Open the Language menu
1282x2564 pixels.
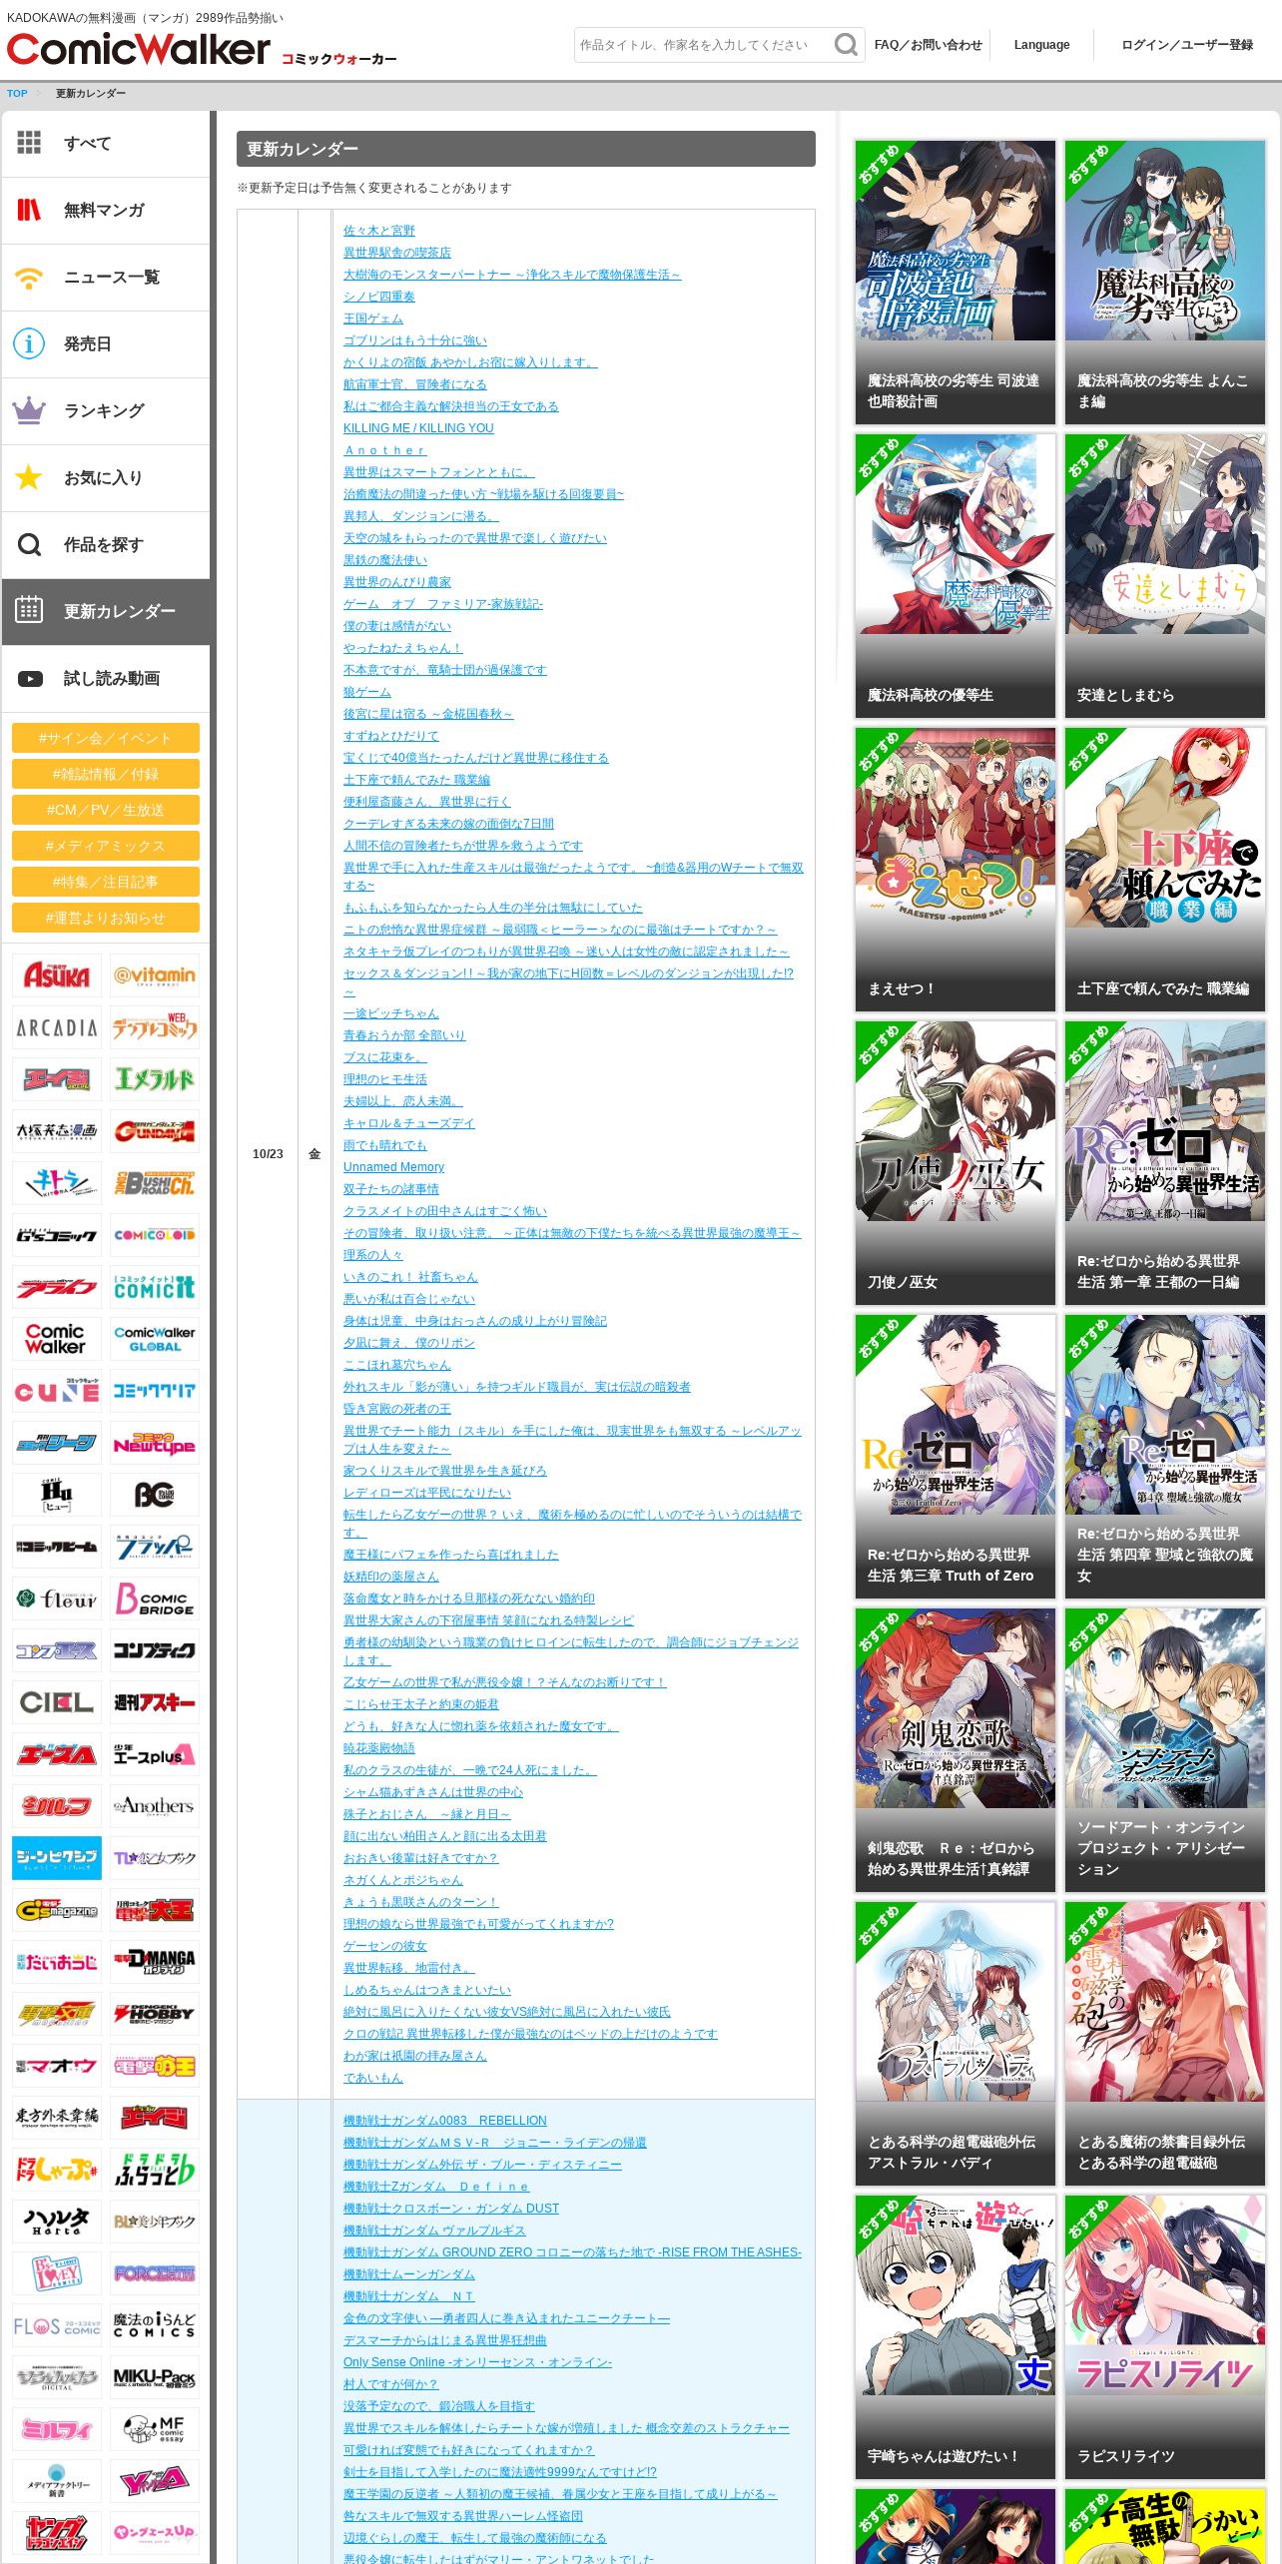pyautogui.click(x=1041, y=45)
